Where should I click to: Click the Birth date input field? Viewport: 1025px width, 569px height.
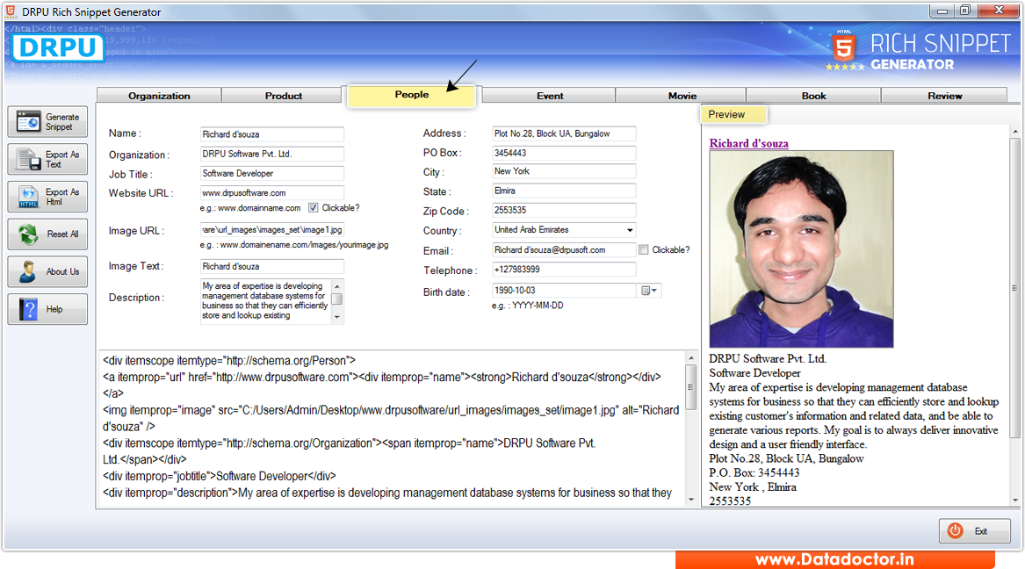point(564,290)
